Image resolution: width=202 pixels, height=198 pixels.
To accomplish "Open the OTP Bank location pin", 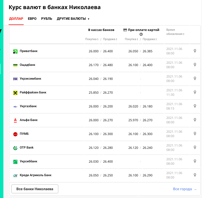I will (195, 148).
